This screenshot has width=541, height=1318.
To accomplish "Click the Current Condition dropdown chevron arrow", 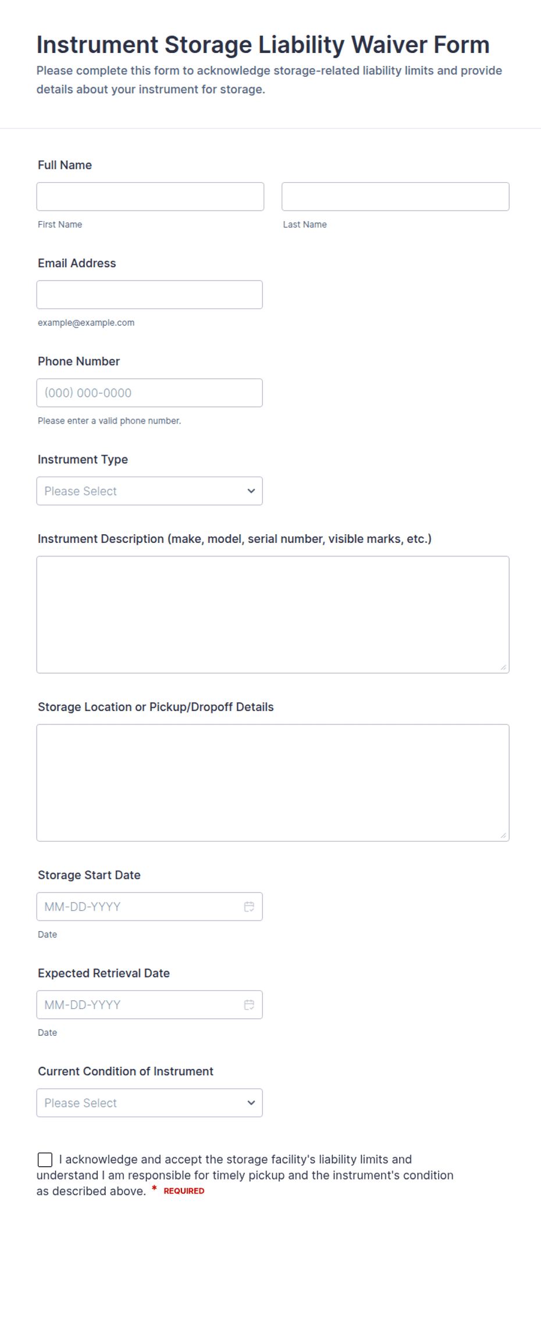I will [251, 1103].
